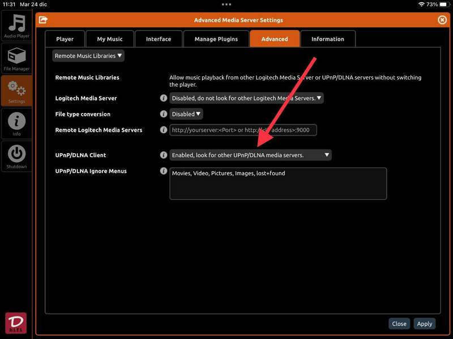Click the Daphile logo icon
This screenshot has width=453, height=339.
click(16, 323)
